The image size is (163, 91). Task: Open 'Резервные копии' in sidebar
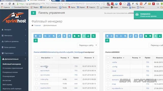point(10,72)
